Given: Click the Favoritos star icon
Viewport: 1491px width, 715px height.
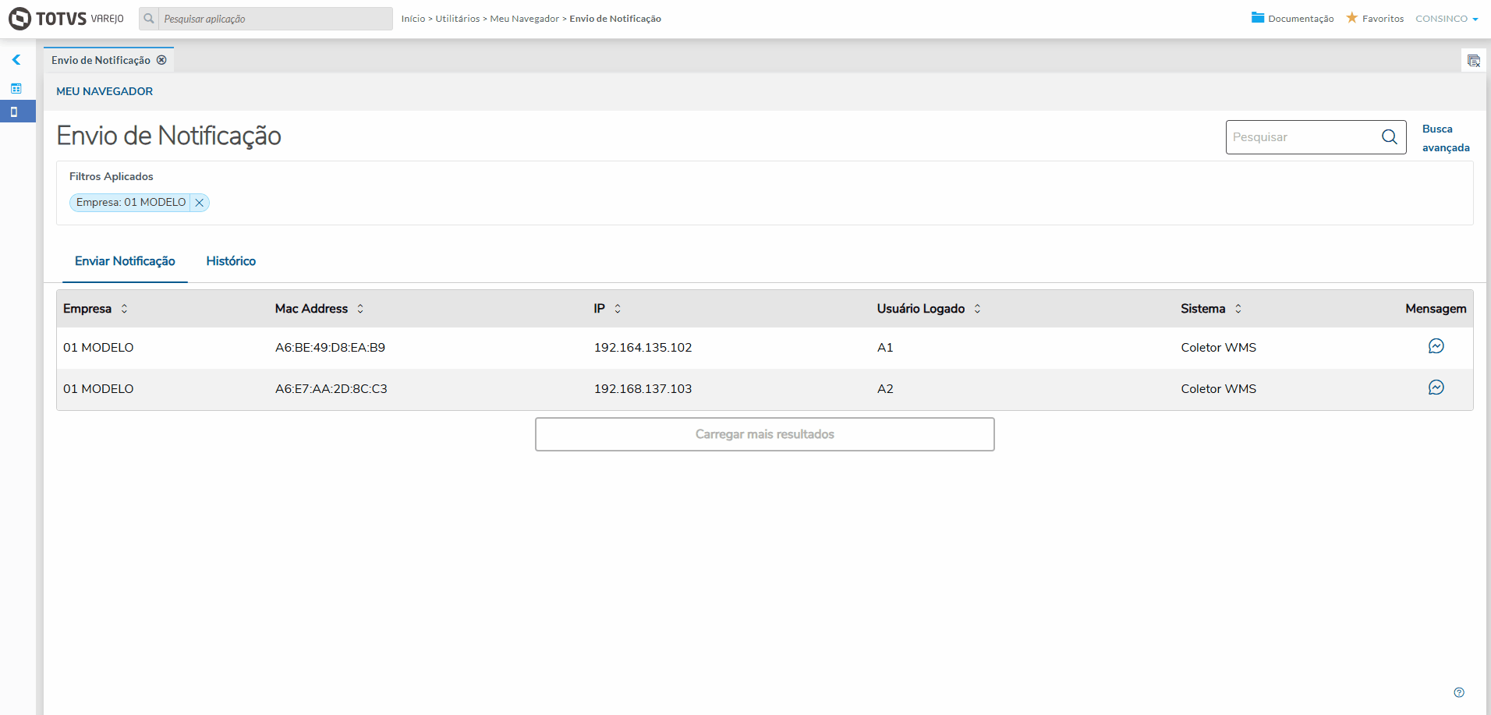Looking at the screenshot, I should (x=1352, y=18).
